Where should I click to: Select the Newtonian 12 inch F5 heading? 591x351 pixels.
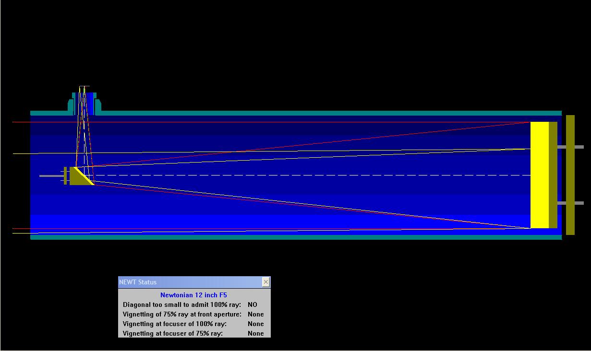click(193, 295)
